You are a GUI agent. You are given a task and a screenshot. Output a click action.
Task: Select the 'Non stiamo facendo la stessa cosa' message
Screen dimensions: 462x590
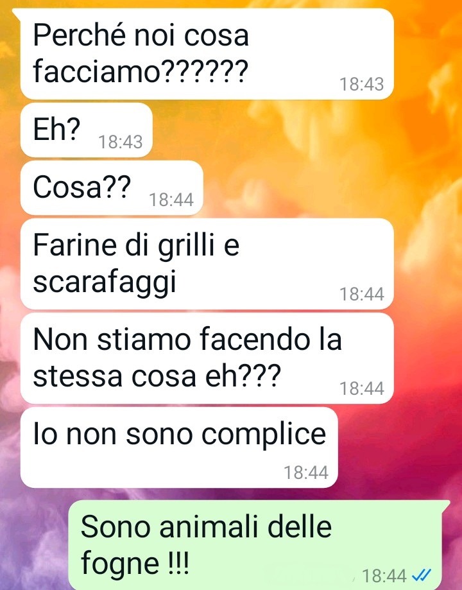[207, 358]
